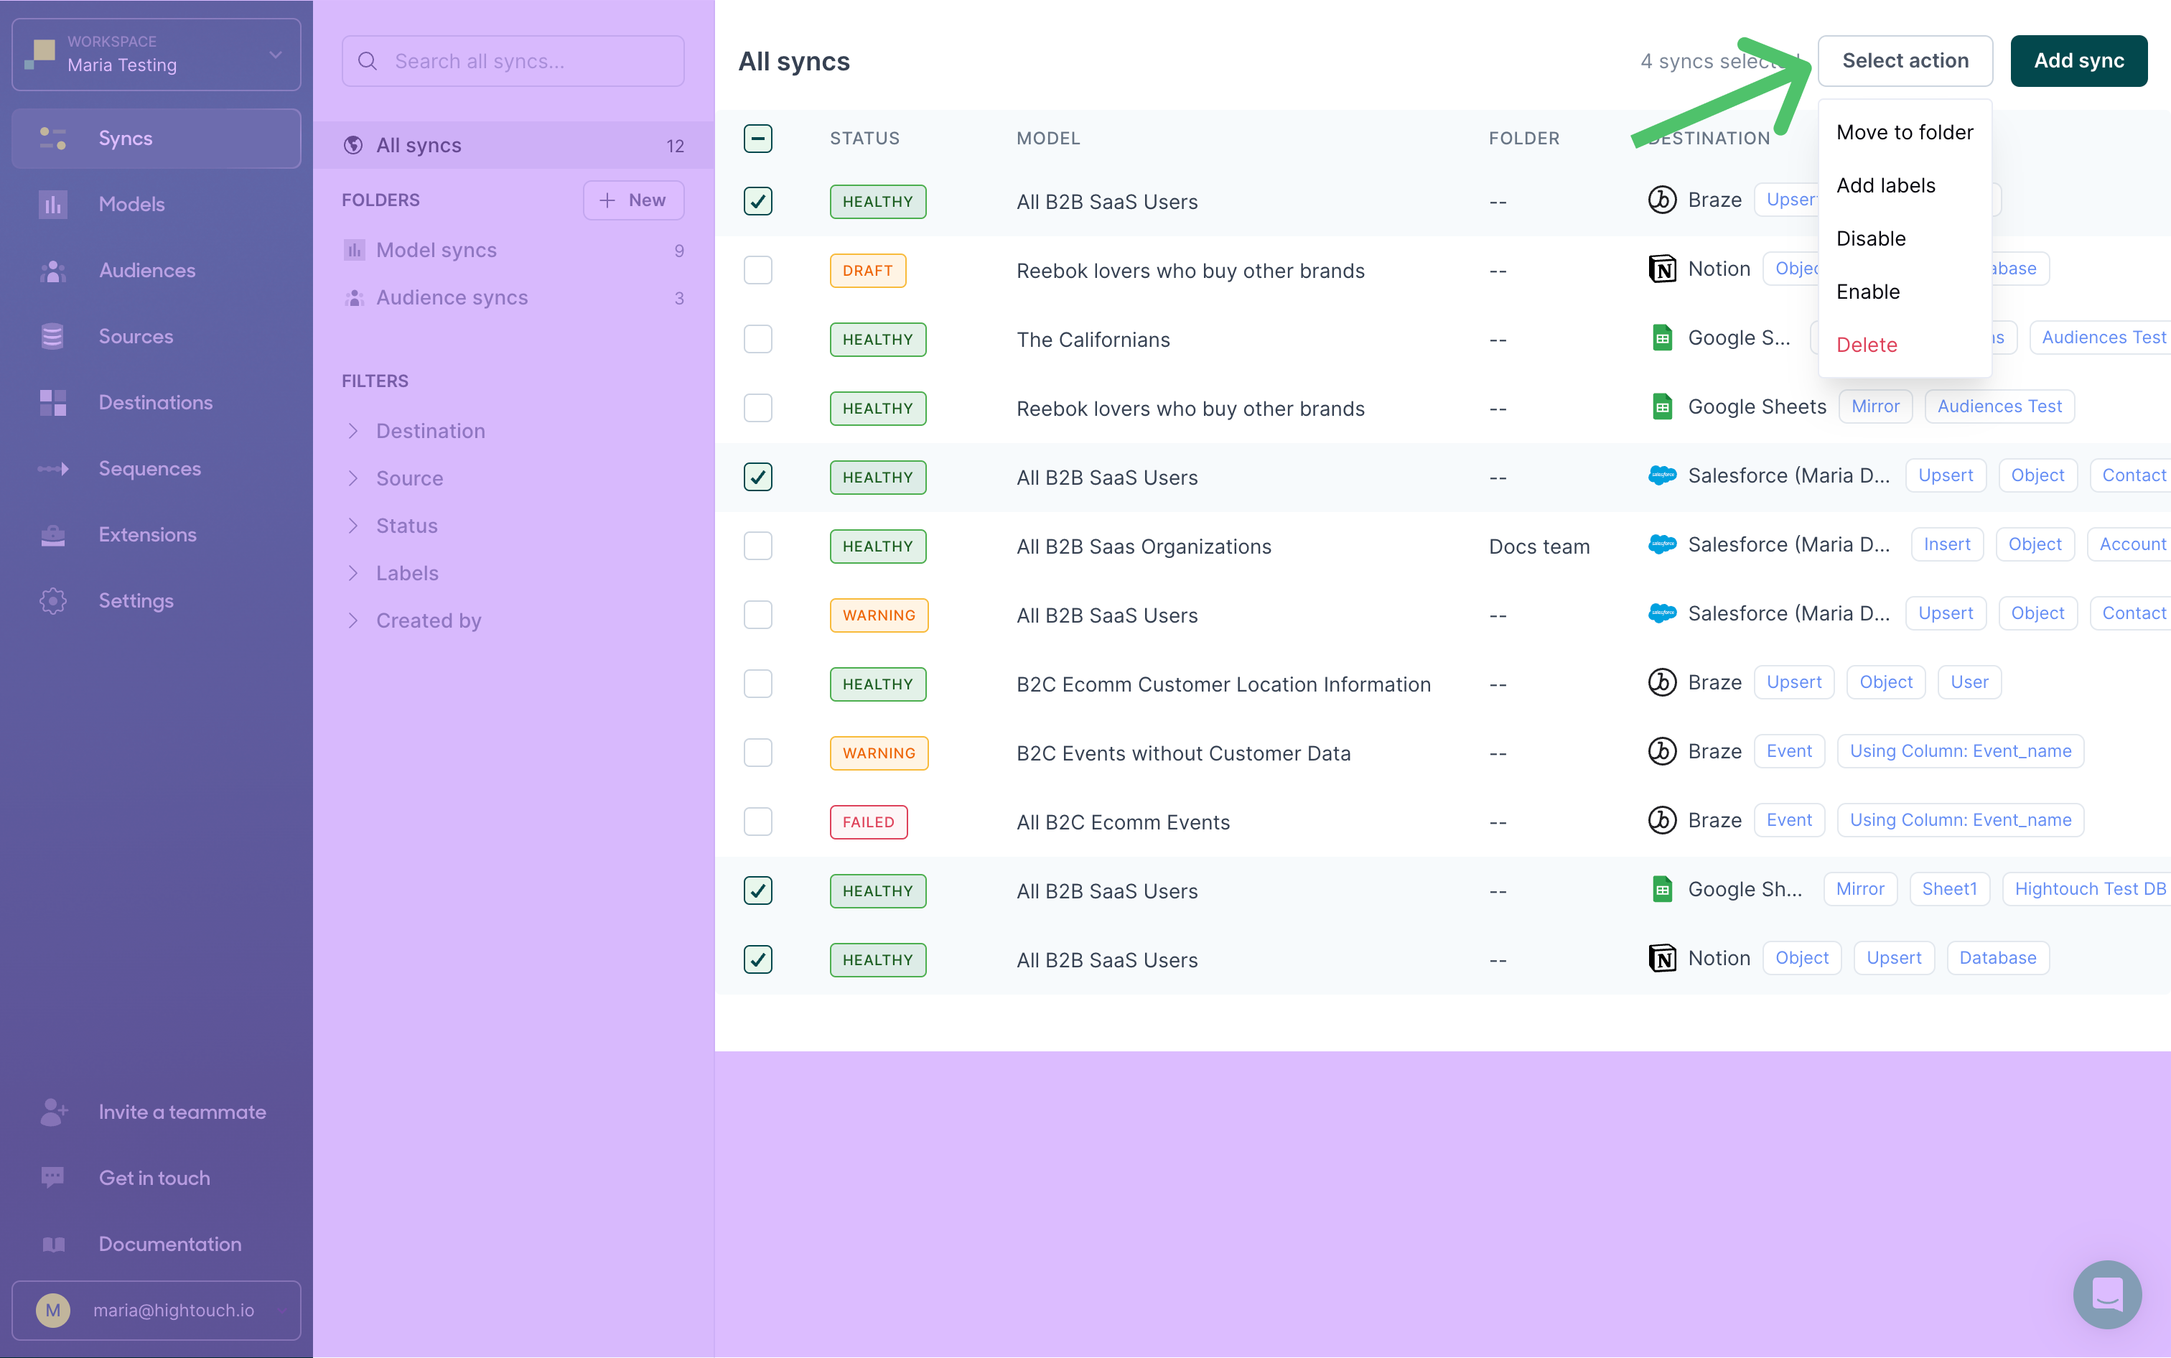Click the Search all syncs input field
Screen dimensions: 2171x1358
point(515,60)
